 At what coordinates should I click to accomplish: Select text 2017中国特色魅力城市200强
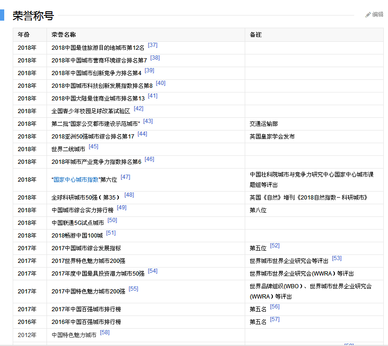[x=88, y=292]
